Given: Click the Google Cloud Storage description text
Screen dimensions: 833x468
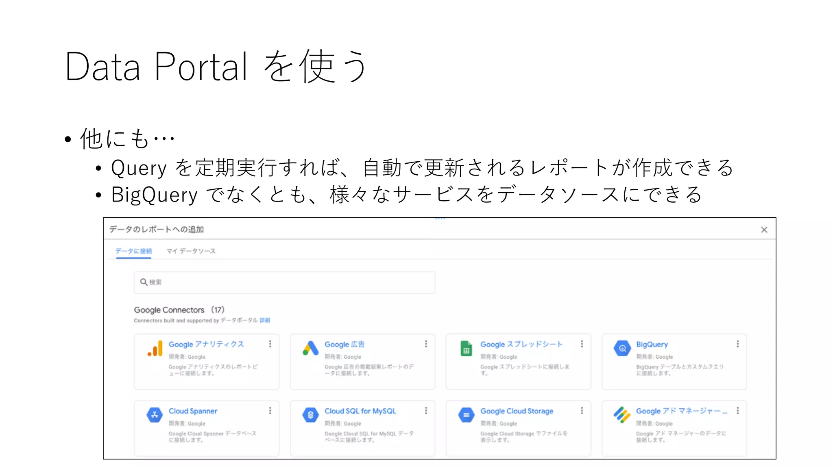Looking at the screenshot, I should 524,437.
